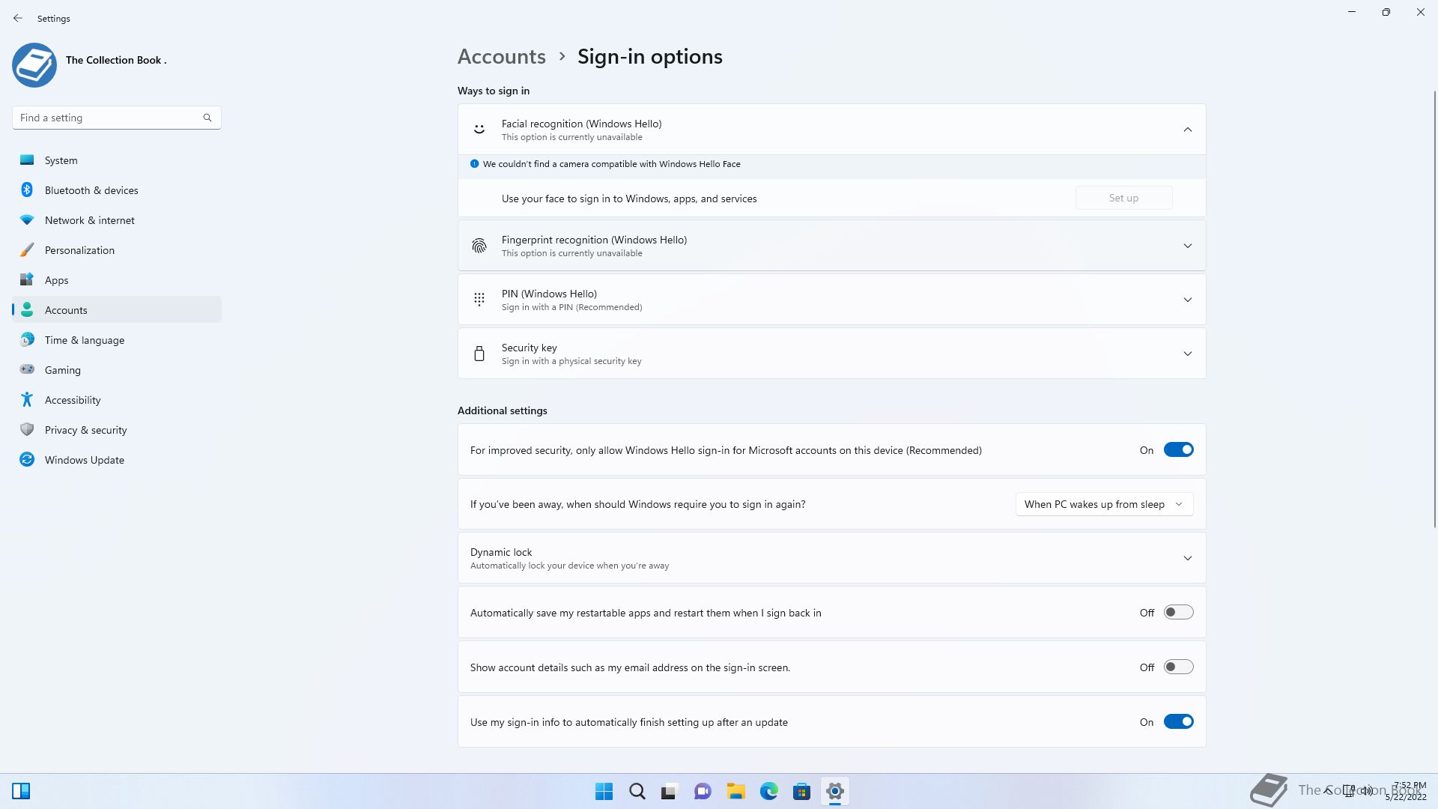1438x809 pixels.
Task: Expand the PIN (Windows Hello) section
Action: click(1187, 300)
